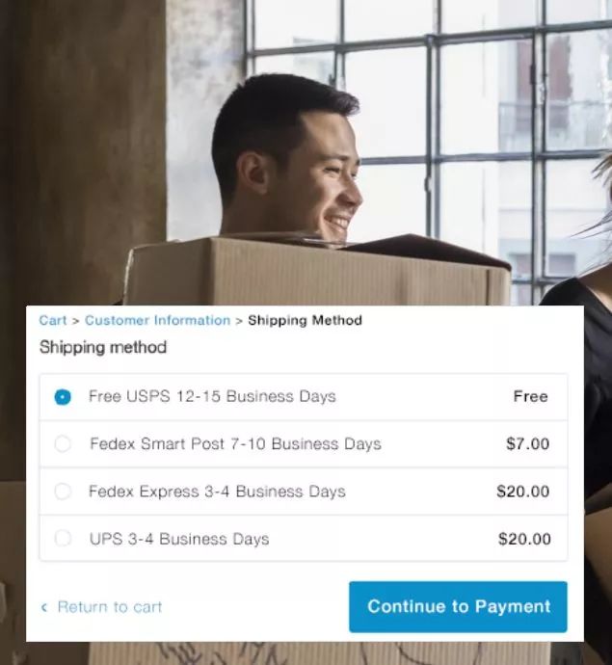Image resolution: width=612 pixels, height=665 pixels.
Task: Click the left chevron beside Return to cart
Action: pyautogui.click(x=44, y=607)
